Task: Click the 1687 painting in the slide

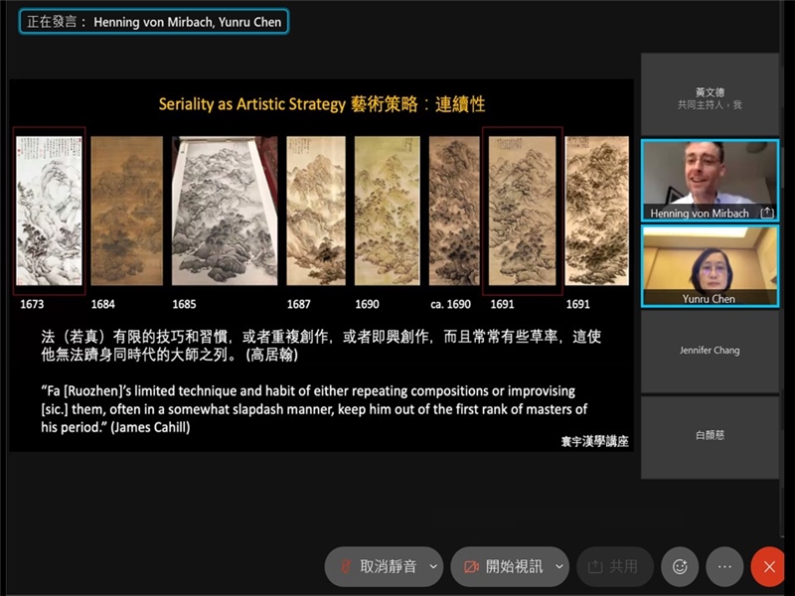Action: coord(316,211)
